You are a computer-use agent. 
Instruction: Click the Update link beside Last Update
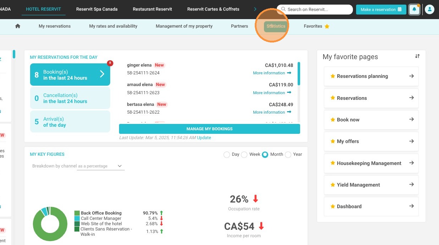click(x=204, y=138)
